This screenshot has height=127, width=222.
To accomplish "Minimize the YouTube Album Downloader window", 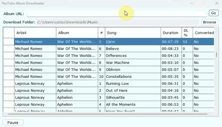I will 191,3.
